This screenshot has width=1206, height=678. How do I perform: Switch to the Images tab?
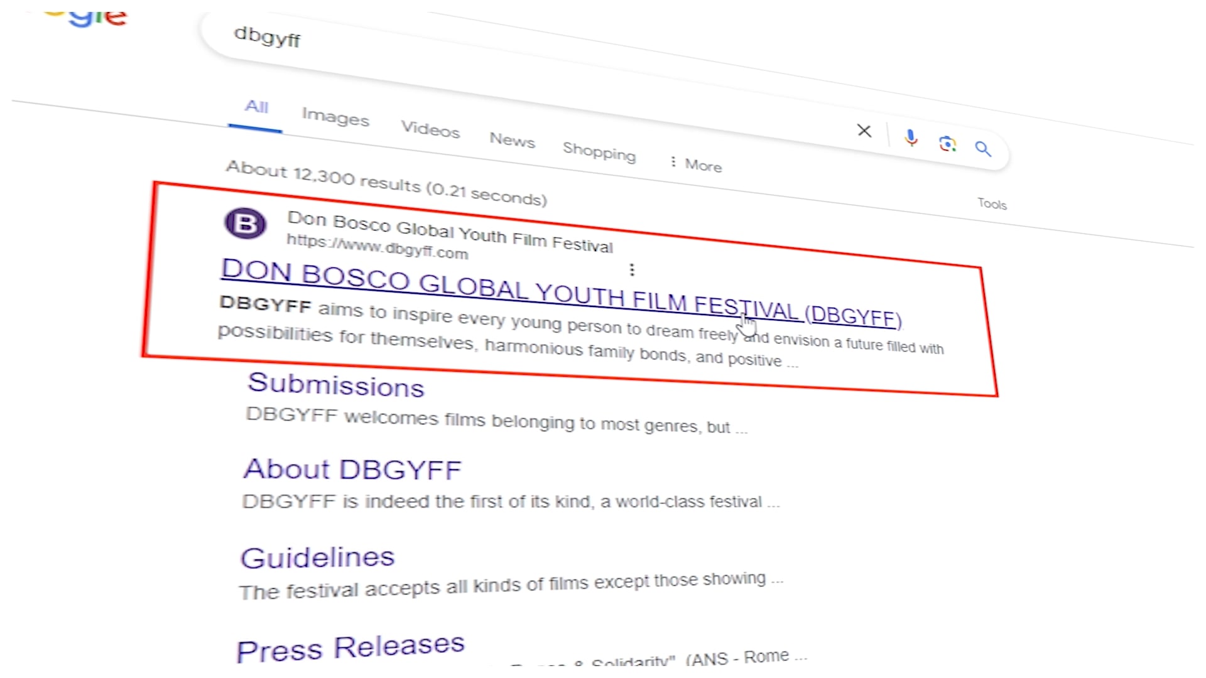(x=335, y=117)
